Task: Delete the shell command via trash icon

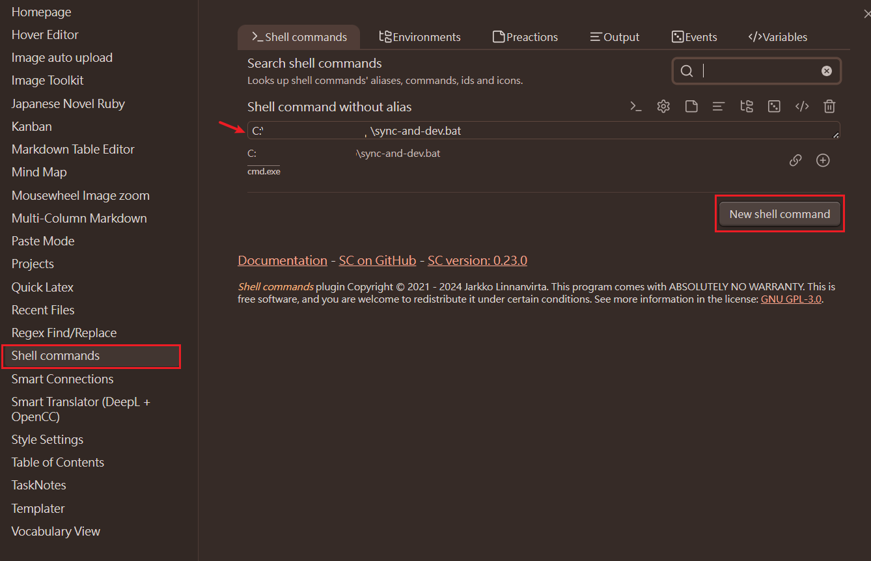Action: (x=829, y=107)
